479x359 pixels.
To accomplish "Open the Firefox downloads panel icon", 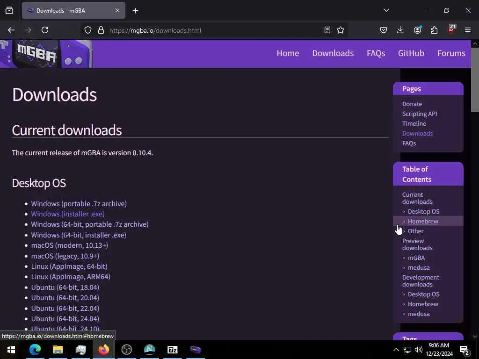I will point(400,30).
